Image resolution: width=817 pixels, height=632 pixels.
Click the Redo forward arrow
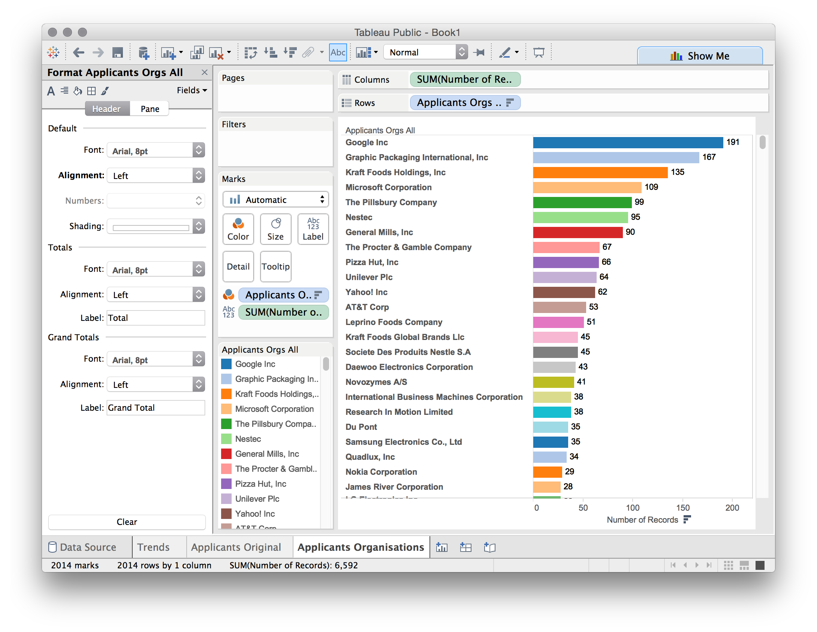(x=98, y=52)
